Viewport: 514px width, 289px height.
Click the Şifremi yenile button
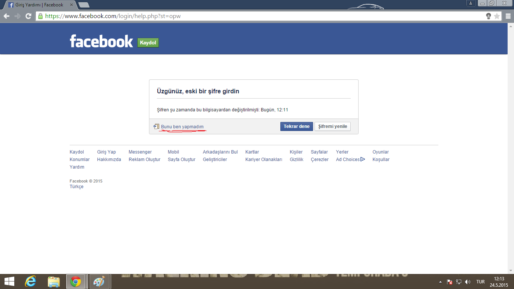coord(333,126)
